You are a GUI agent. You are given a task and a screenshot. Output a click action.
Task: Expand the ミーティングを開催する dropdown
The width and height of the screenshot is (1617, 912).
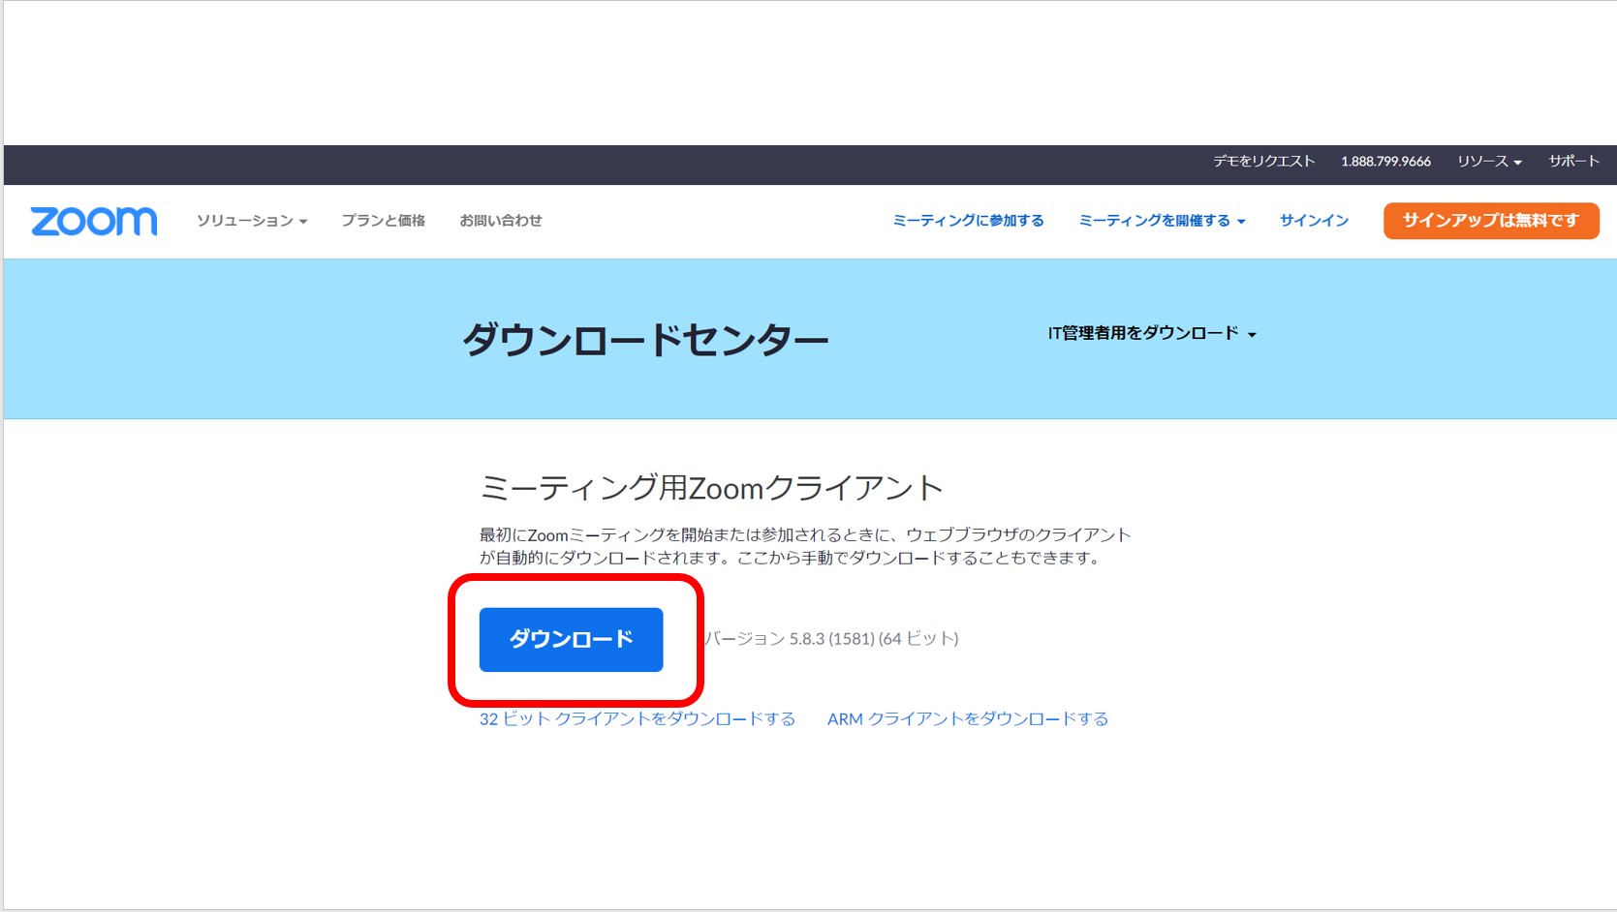1161,221
